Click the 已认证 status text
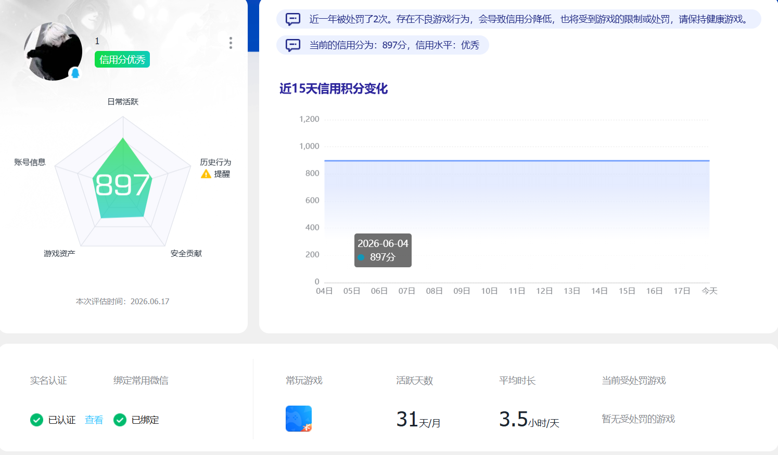 pyautogui.click(x=62, y=420)
